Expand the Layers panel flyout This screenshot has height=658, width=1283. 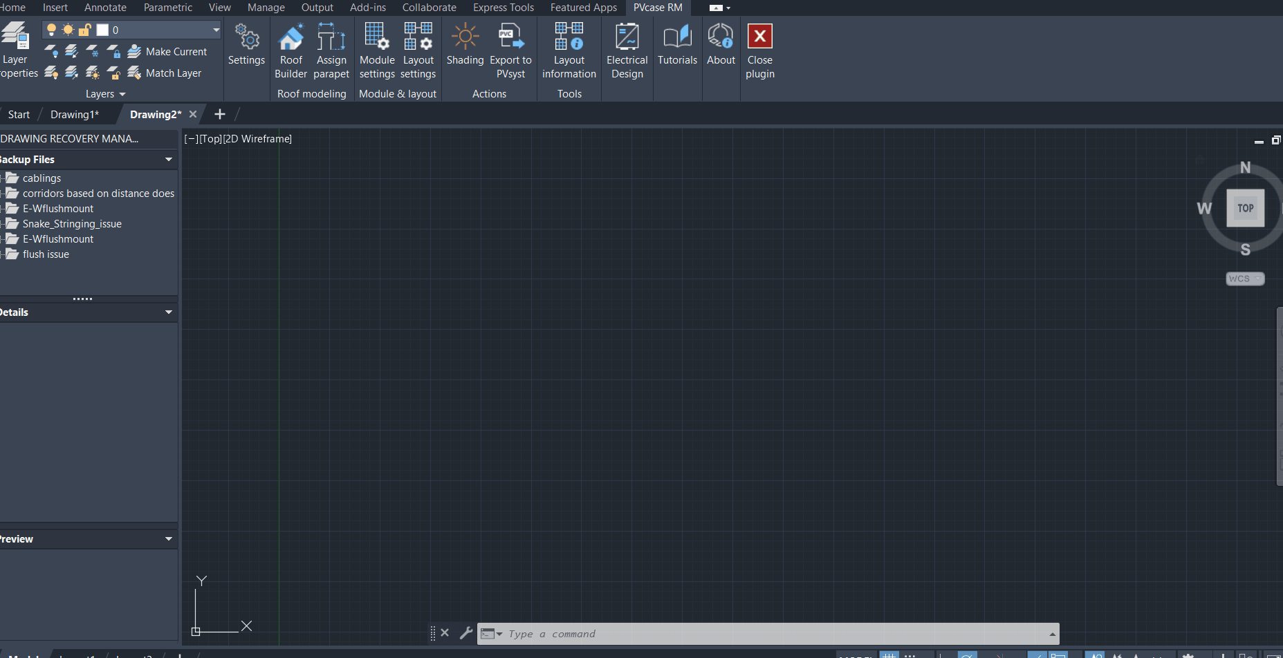(x=106, y=94)
